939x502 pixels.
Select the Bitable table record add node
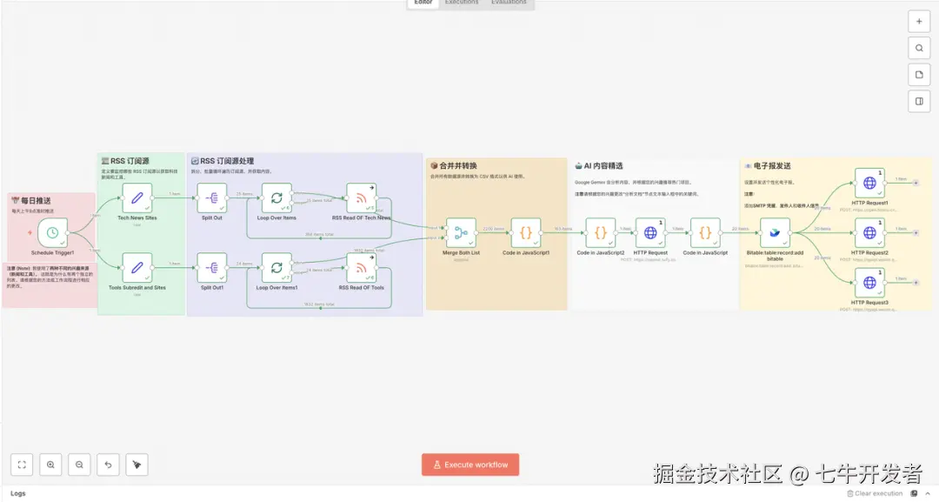coord(775,232)
